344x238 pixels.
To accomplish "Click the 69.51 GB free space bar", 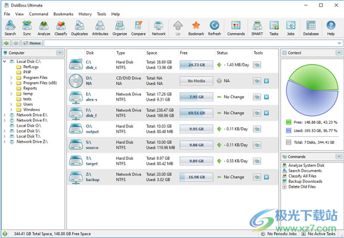I will [196, 113].
